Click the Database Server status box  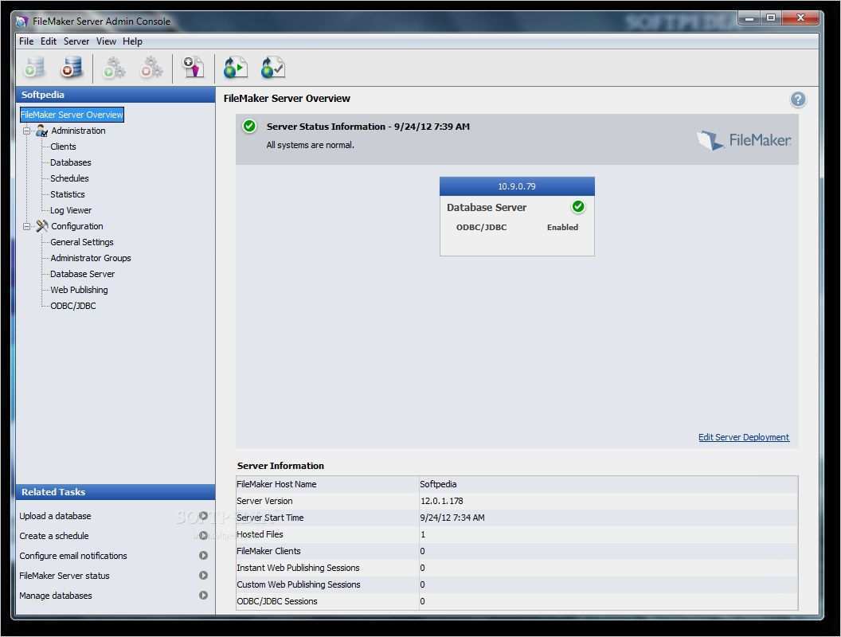click(x=517, y=217)
